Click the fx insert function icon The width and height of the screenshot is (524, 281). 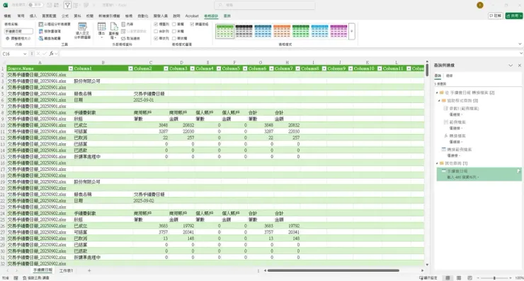(52, 54)
